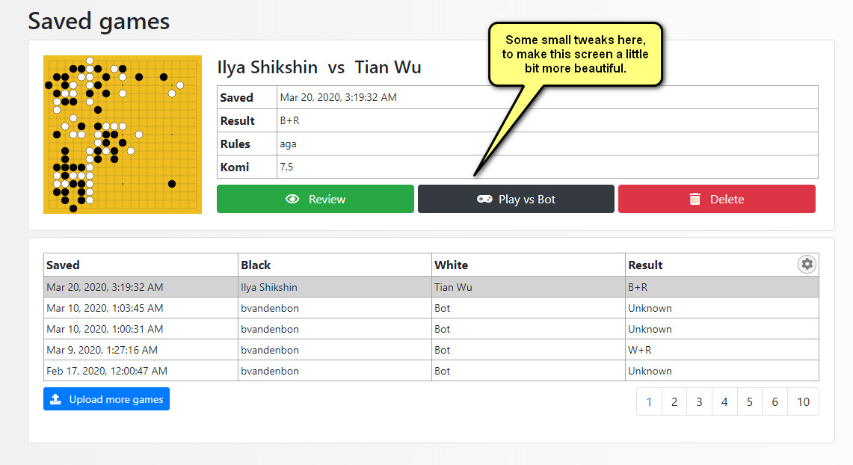Open page 5 of the games list

749,401
